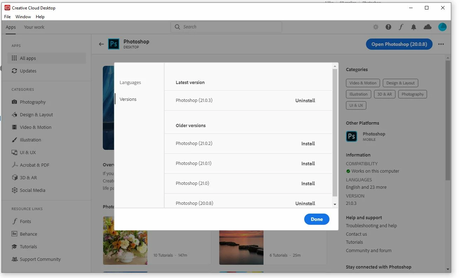The image size is (460, 278).
Task: Open the help question mark icon
Action: (388, 27)
